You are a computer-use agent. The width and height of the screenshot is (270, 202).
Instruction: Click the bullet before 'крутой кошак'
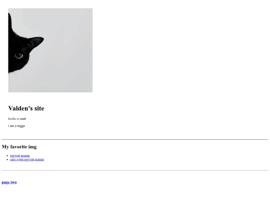7,156
